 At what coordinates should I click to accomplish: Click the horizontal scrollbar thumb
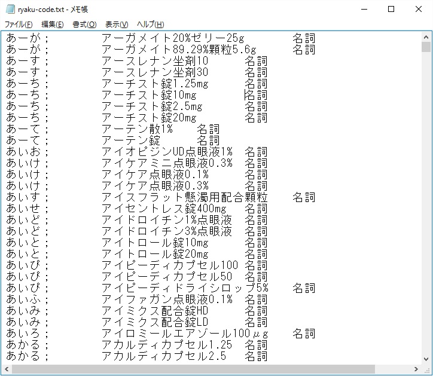coord(193,369)
